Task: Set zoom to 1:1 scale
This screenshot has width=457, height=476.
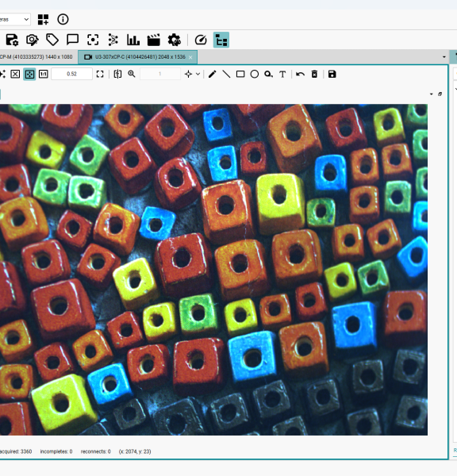Action: pos(44,74)
